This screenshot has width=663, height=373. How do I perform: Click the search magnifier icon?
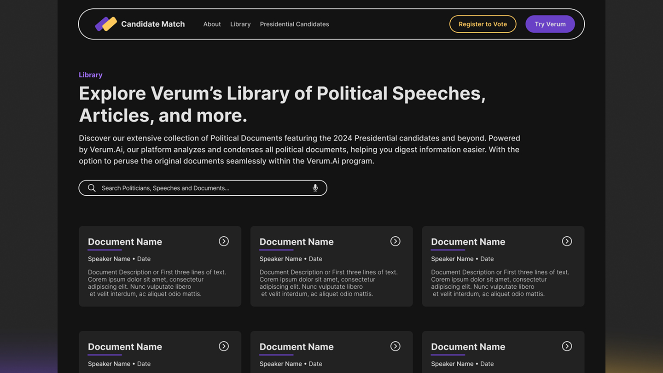(92, 188)
